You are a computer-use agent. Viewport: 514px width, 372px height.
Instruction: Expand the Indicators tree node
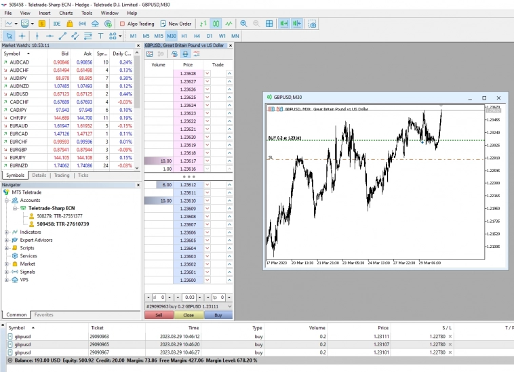[7, 232]
